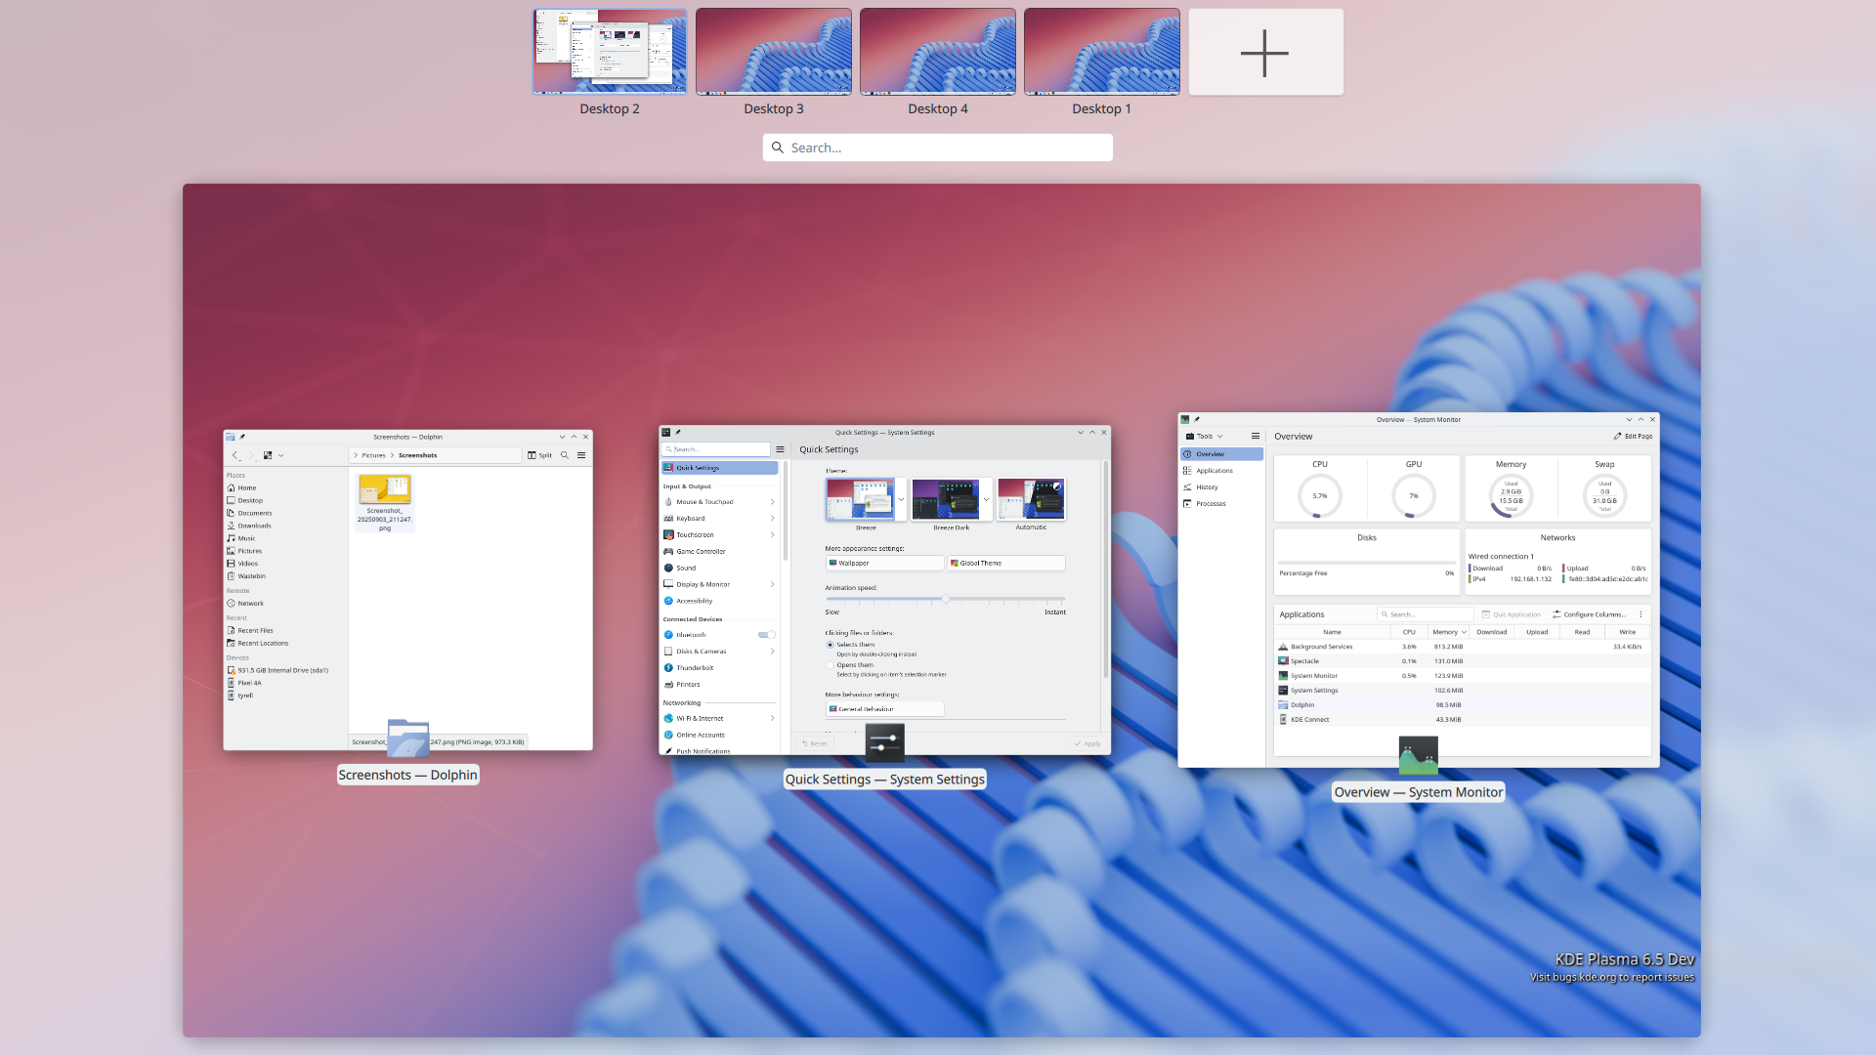
Task: Click the add new desktop plus button
Action: (1265, 53)
